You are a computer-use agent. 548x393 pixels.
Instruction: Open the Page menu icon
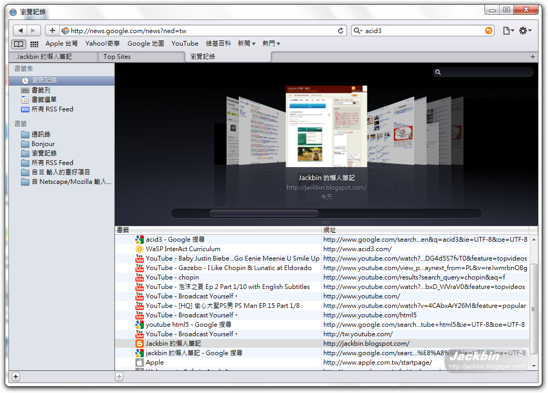(508, 31)
